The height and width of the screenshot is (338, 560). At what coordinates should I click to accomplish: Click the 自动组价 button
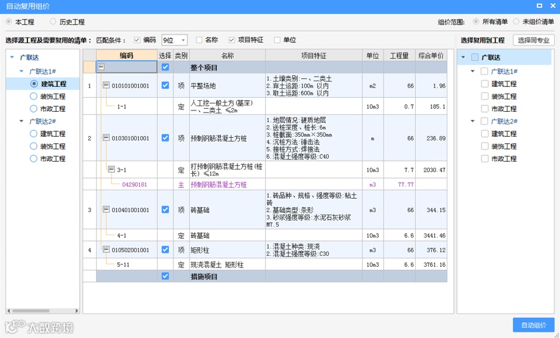tap(534, 325)
